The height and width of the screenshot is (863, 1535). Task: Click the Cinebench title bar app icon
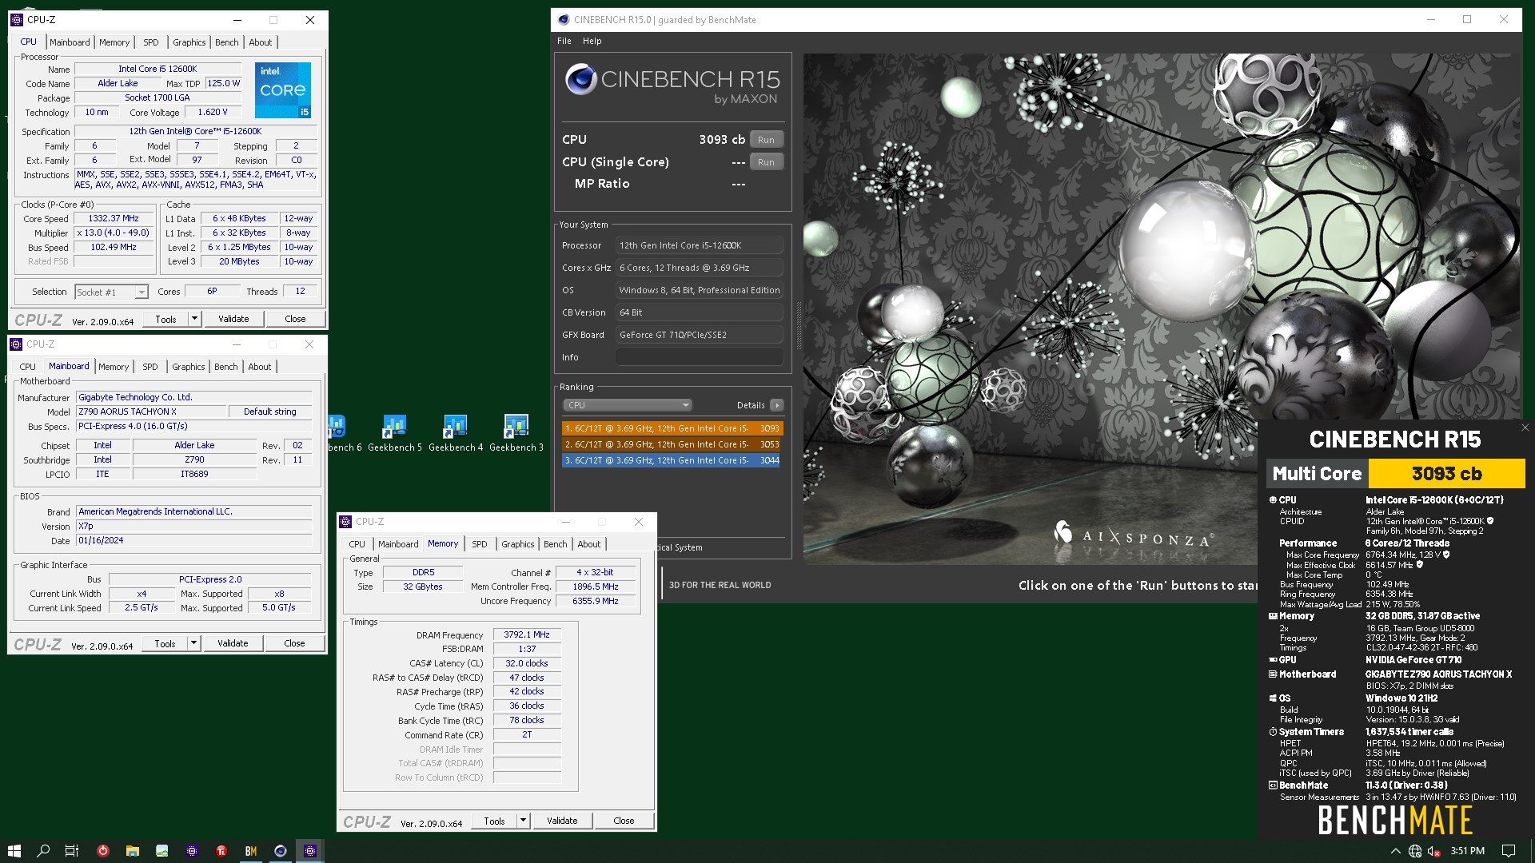coord(564,20)
